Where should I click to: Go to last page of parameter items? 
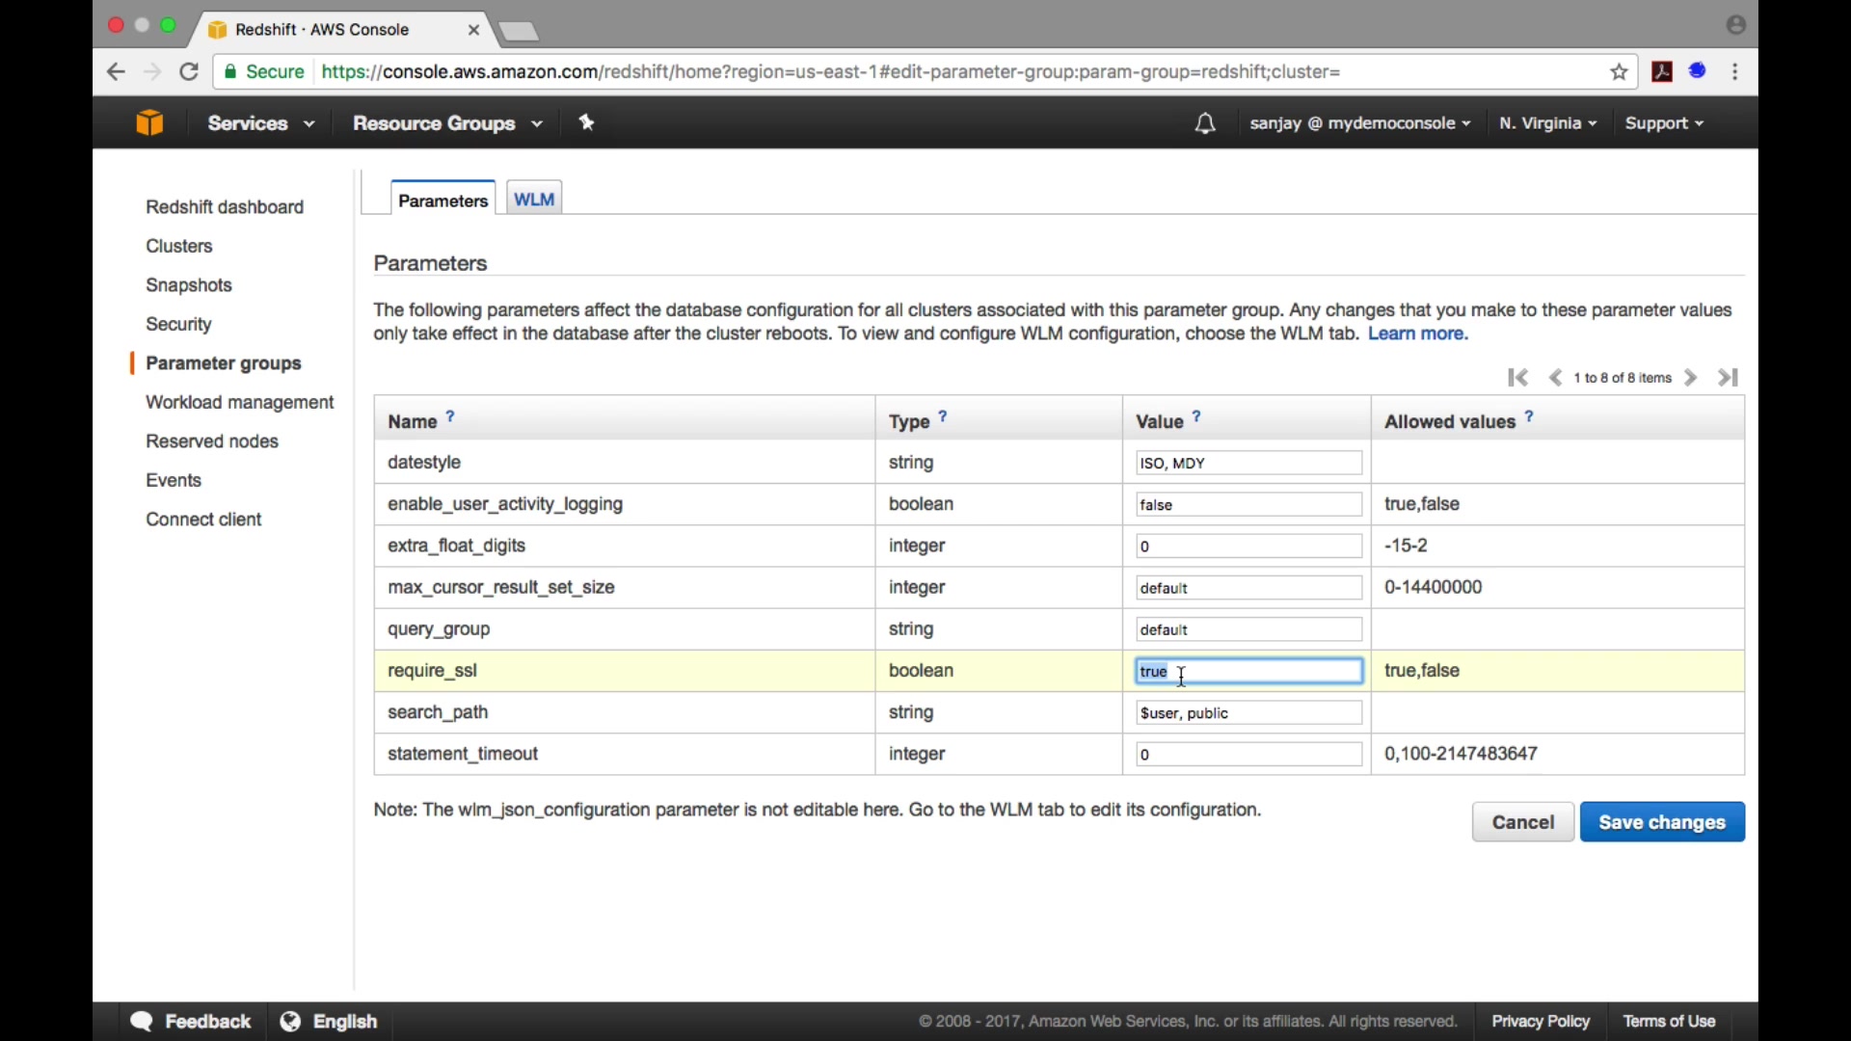[1729, 378]
